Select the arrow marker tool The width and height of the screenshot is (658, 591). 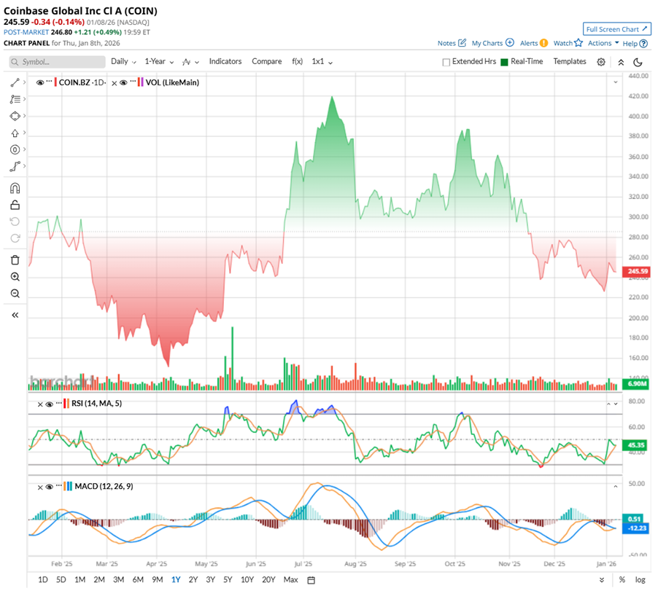[15, 133]
